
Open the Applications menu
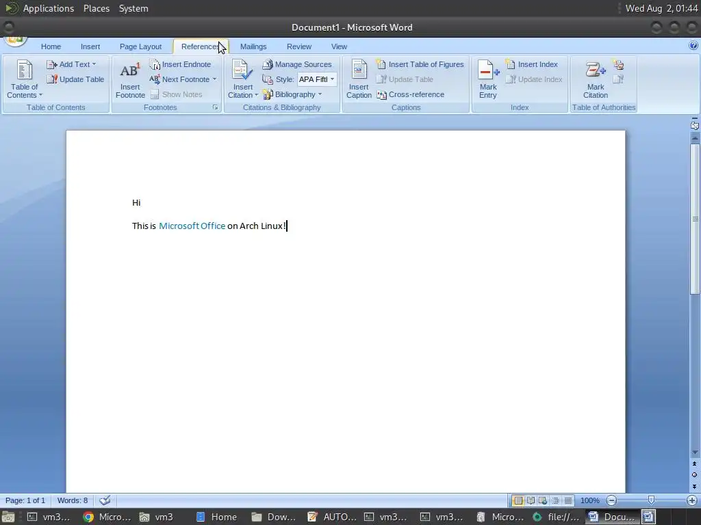(x=49, y=8)
